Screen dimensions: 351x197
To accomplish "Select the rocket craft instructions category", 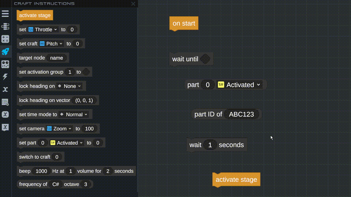I will point(5,51).
